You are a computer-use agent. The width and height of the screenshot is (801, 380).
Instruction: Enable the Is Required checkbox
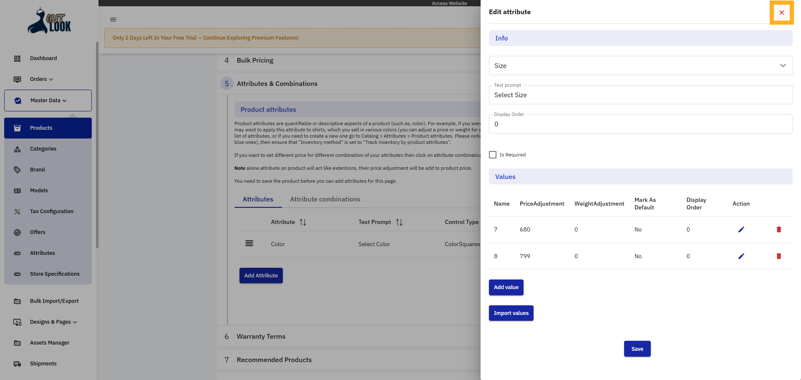click(493, 155)
